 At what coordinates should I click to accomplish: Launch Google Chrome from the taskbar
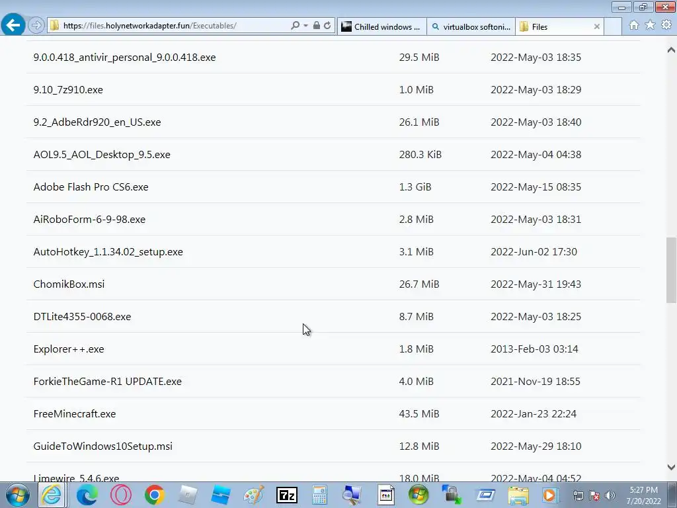pos(155,495)
